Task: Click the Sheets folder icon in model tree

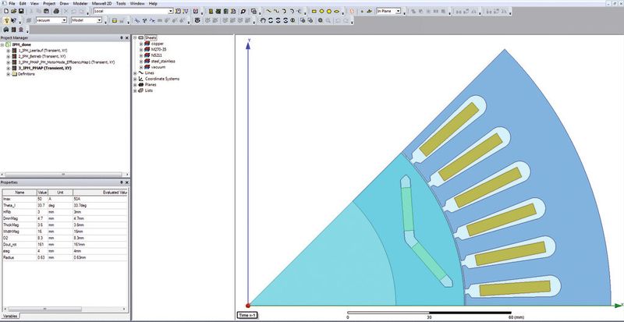Action: [142, 37]
